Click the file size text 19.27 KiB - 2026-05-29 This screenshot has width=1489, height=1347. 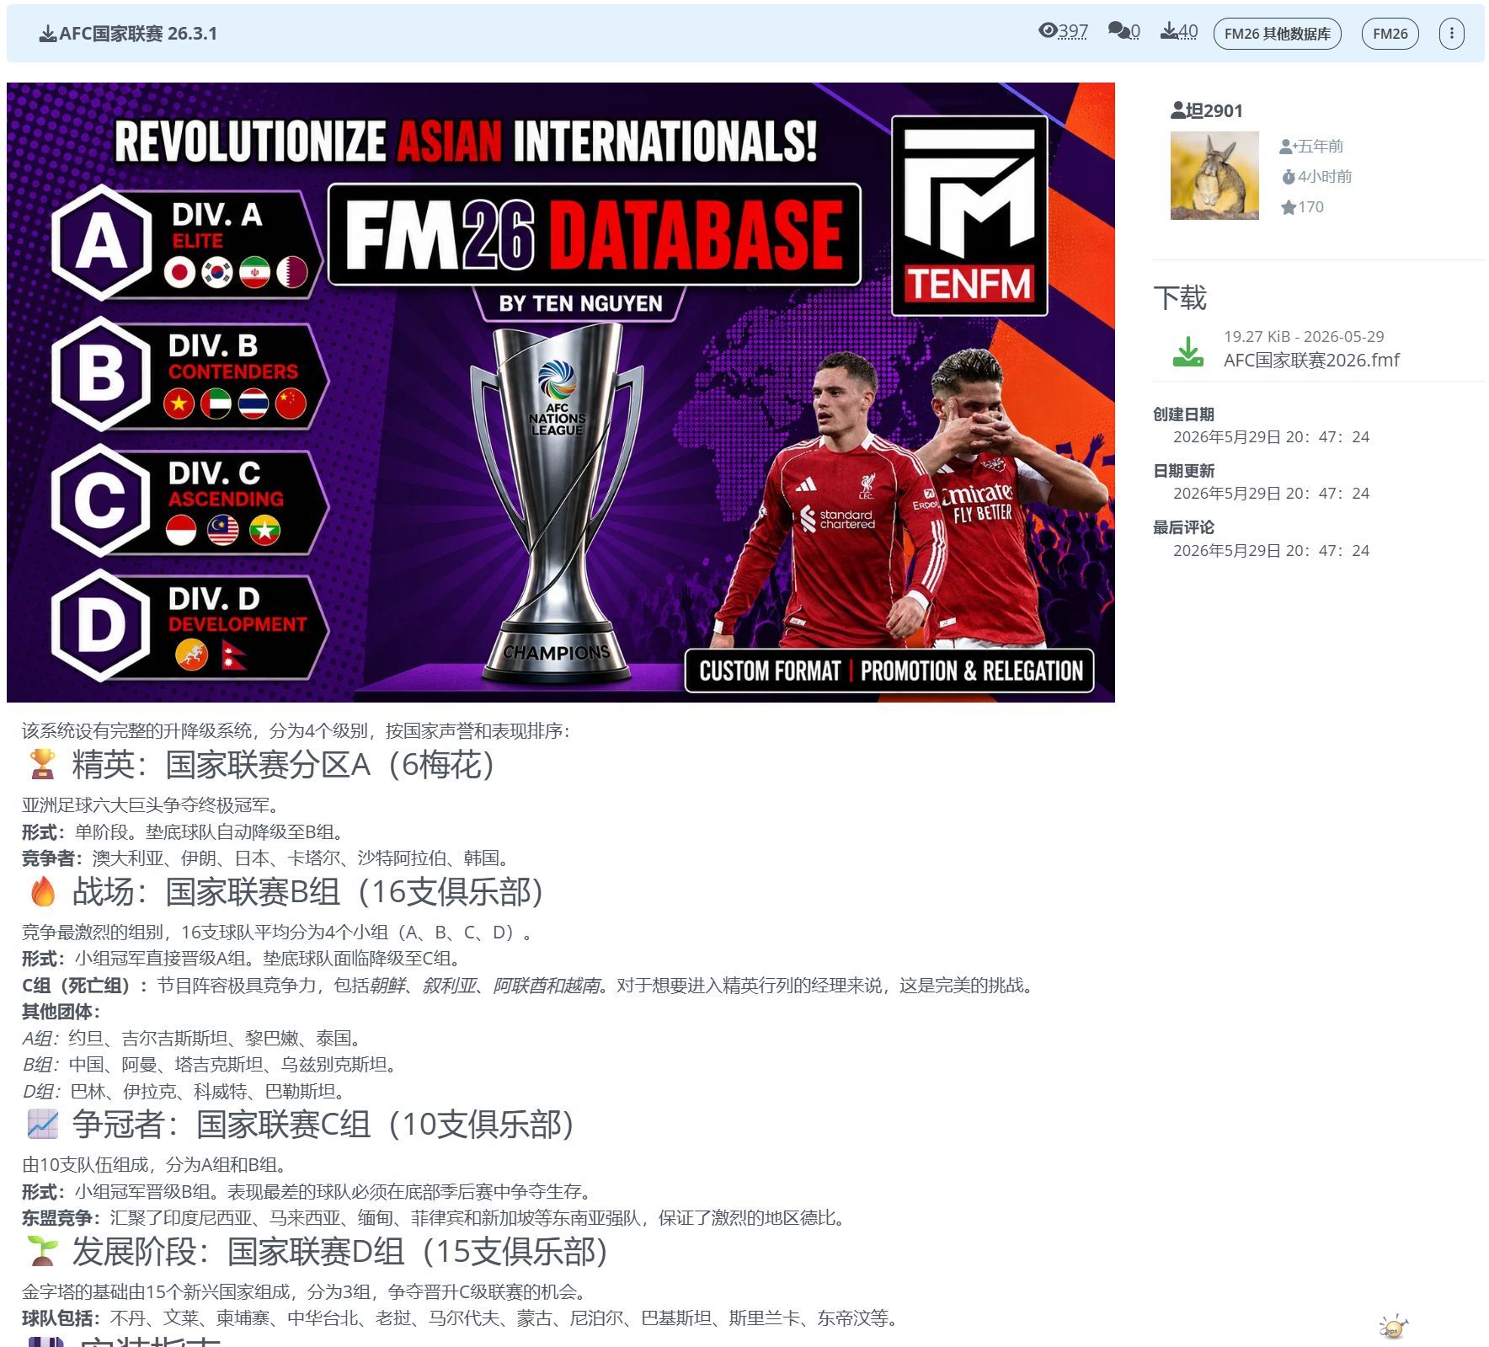1304,336
